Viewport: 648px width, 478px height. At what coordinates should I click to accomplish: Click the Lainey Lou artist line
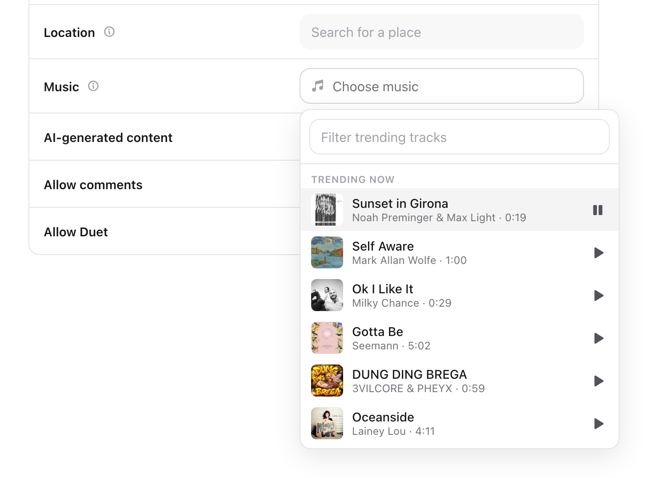393,431
